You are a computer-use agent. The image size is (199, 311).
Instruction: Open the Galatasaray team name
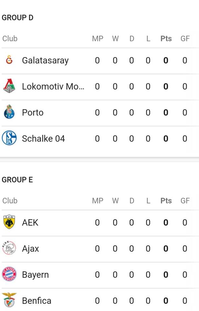point(45,60)
